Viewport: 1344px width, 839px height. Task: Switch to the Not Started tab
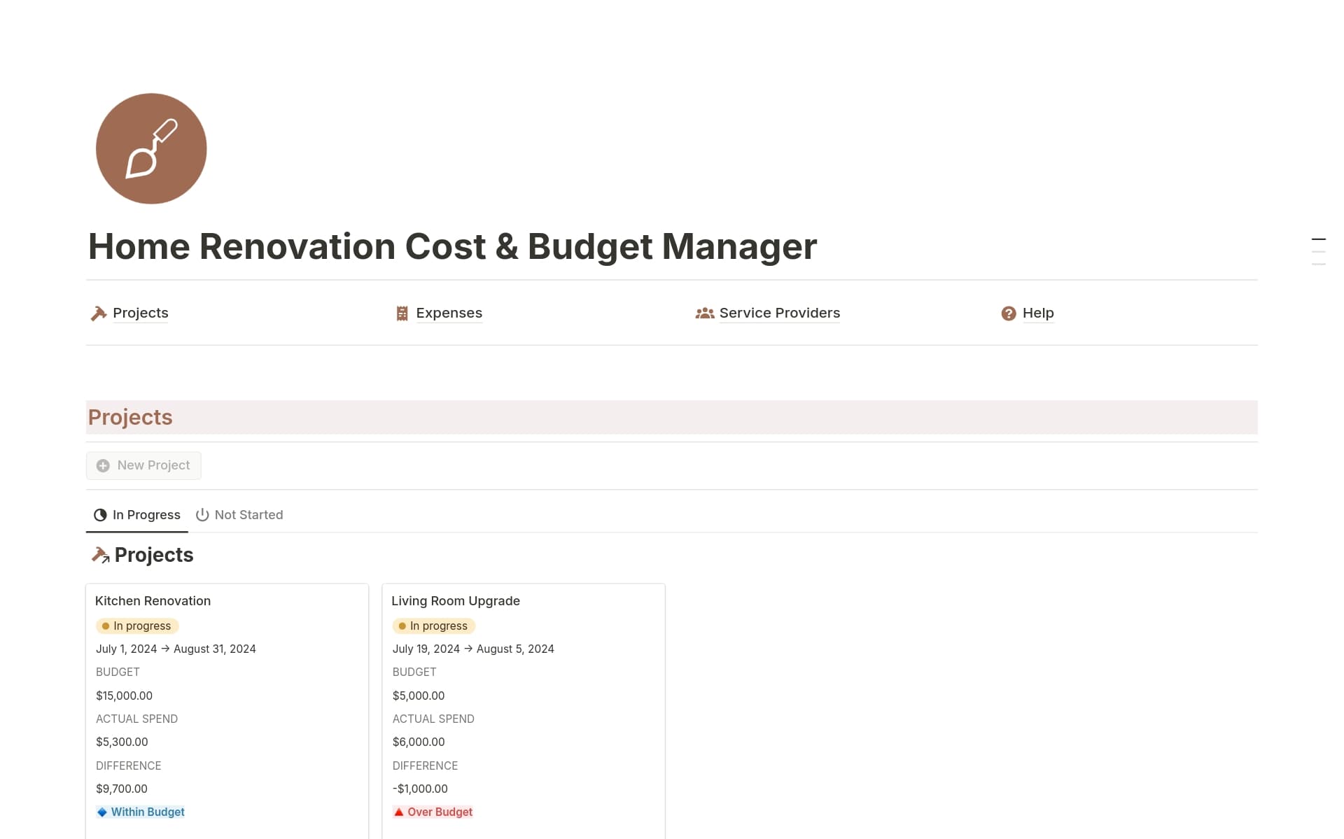coord(248,514)
